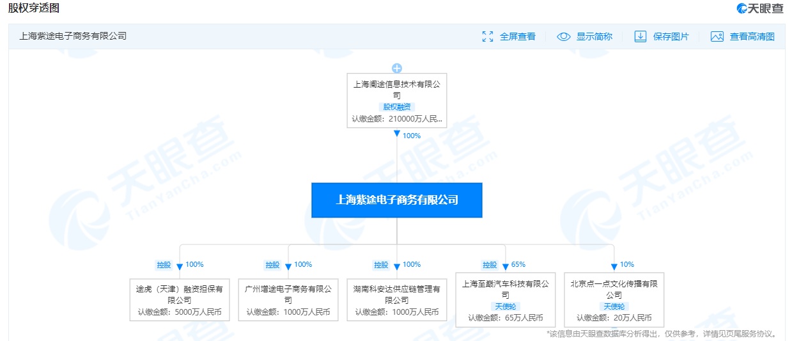
Task: Click 控股 tag above 上海至巅
Action: (x=490, y=265)
